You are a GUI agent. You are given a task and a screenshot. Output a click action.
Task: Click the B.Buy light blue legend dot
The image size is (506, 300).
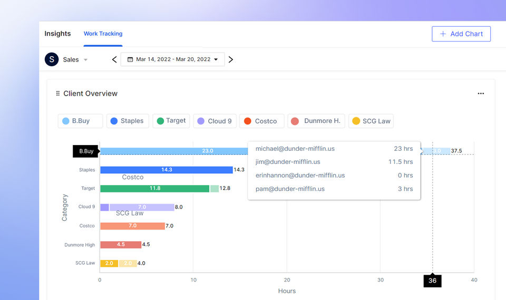click(x=65, y=121)
